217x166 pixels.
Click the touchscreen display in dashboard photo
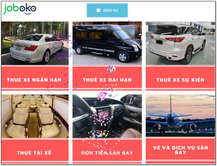(x=104, y=114)
